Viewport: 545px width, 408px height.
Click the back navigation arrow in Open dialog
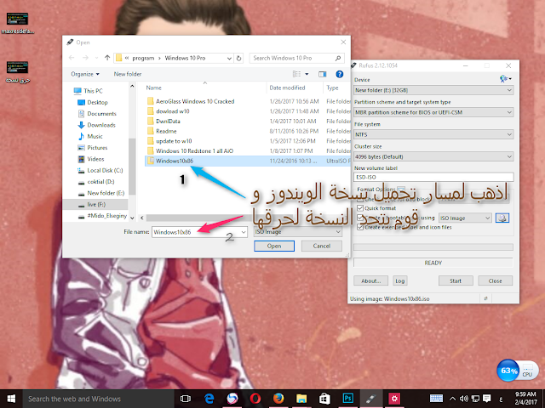tap(72, 58)
